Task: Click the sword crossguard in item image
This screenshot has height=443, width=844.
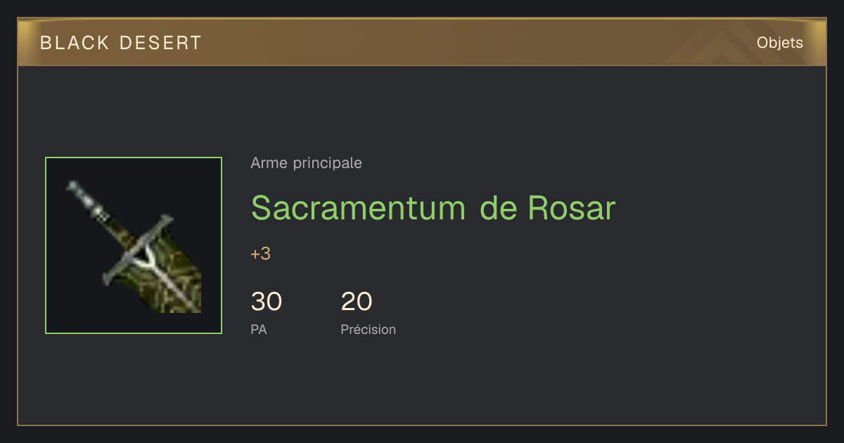Action: coord(139,250)
